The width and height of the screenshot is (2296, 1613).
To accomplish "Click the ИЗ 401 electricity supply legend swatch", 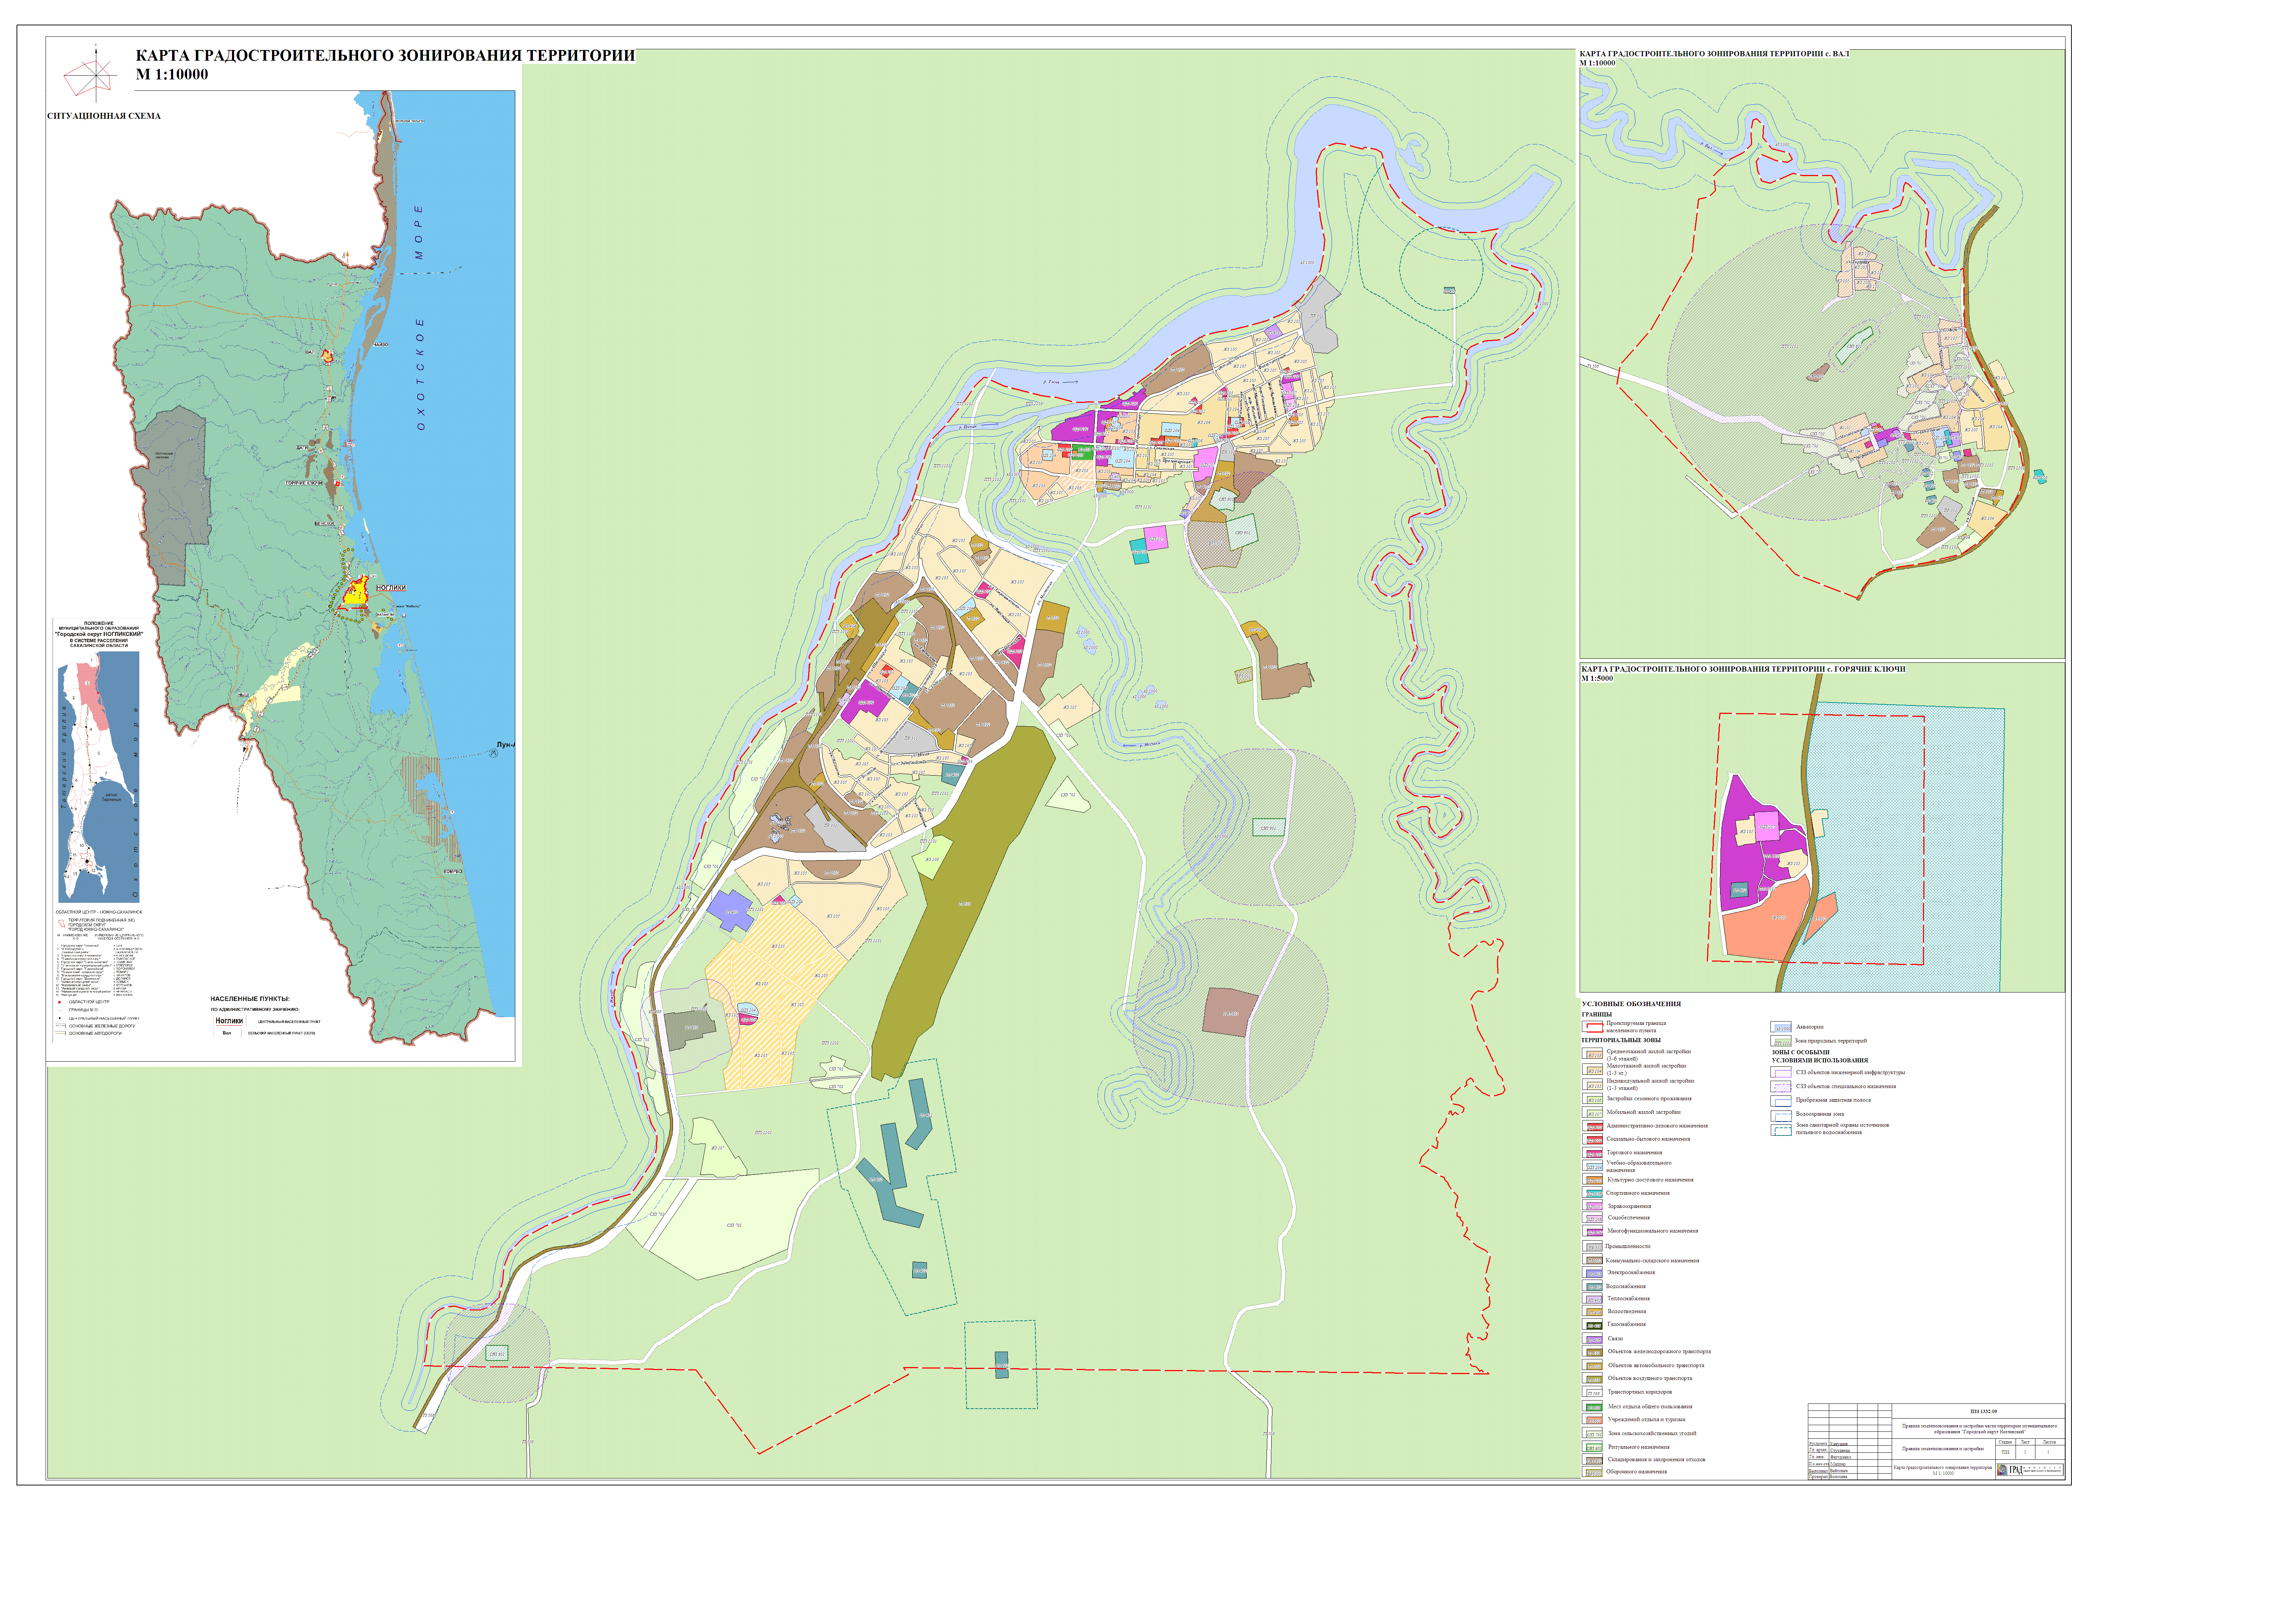I will pyautogui.click(x=1593, y=1272).
